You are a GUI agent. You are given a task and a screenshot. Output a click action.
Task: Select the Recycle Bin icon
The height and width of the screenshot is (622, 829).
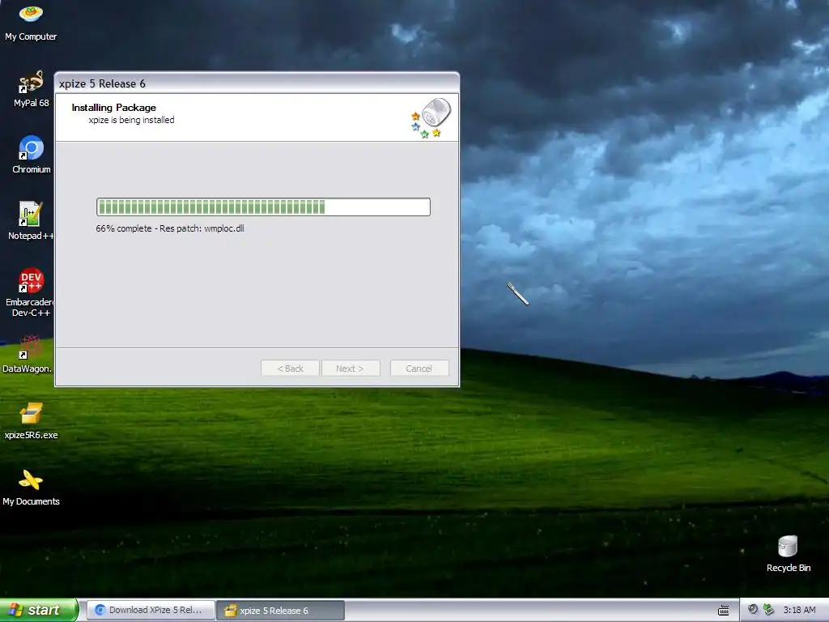(788, 553)
